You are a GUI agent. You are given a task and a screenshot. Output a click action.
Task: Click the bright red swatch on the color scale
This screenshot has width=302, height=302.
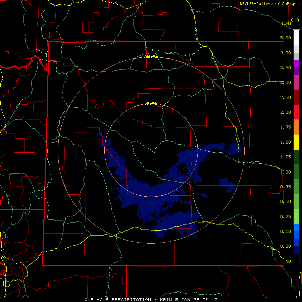tap(296, 112)
